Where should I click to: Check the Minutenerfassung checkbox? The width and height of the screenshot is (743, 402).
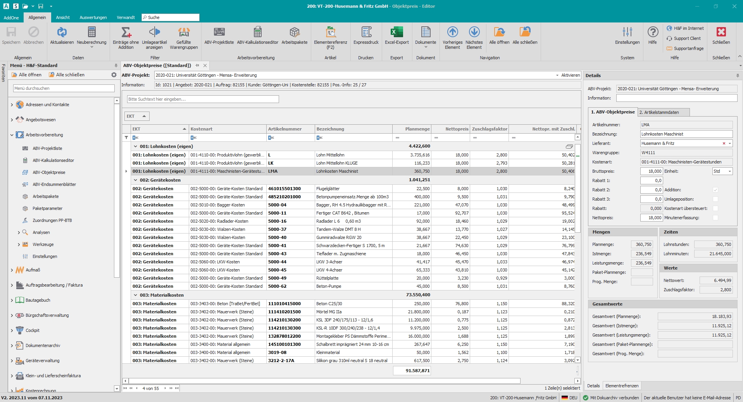[715, 218]
